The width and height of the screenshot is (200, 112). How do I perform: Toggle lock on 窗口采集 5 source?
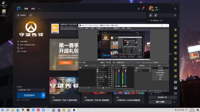coord(111,68)
